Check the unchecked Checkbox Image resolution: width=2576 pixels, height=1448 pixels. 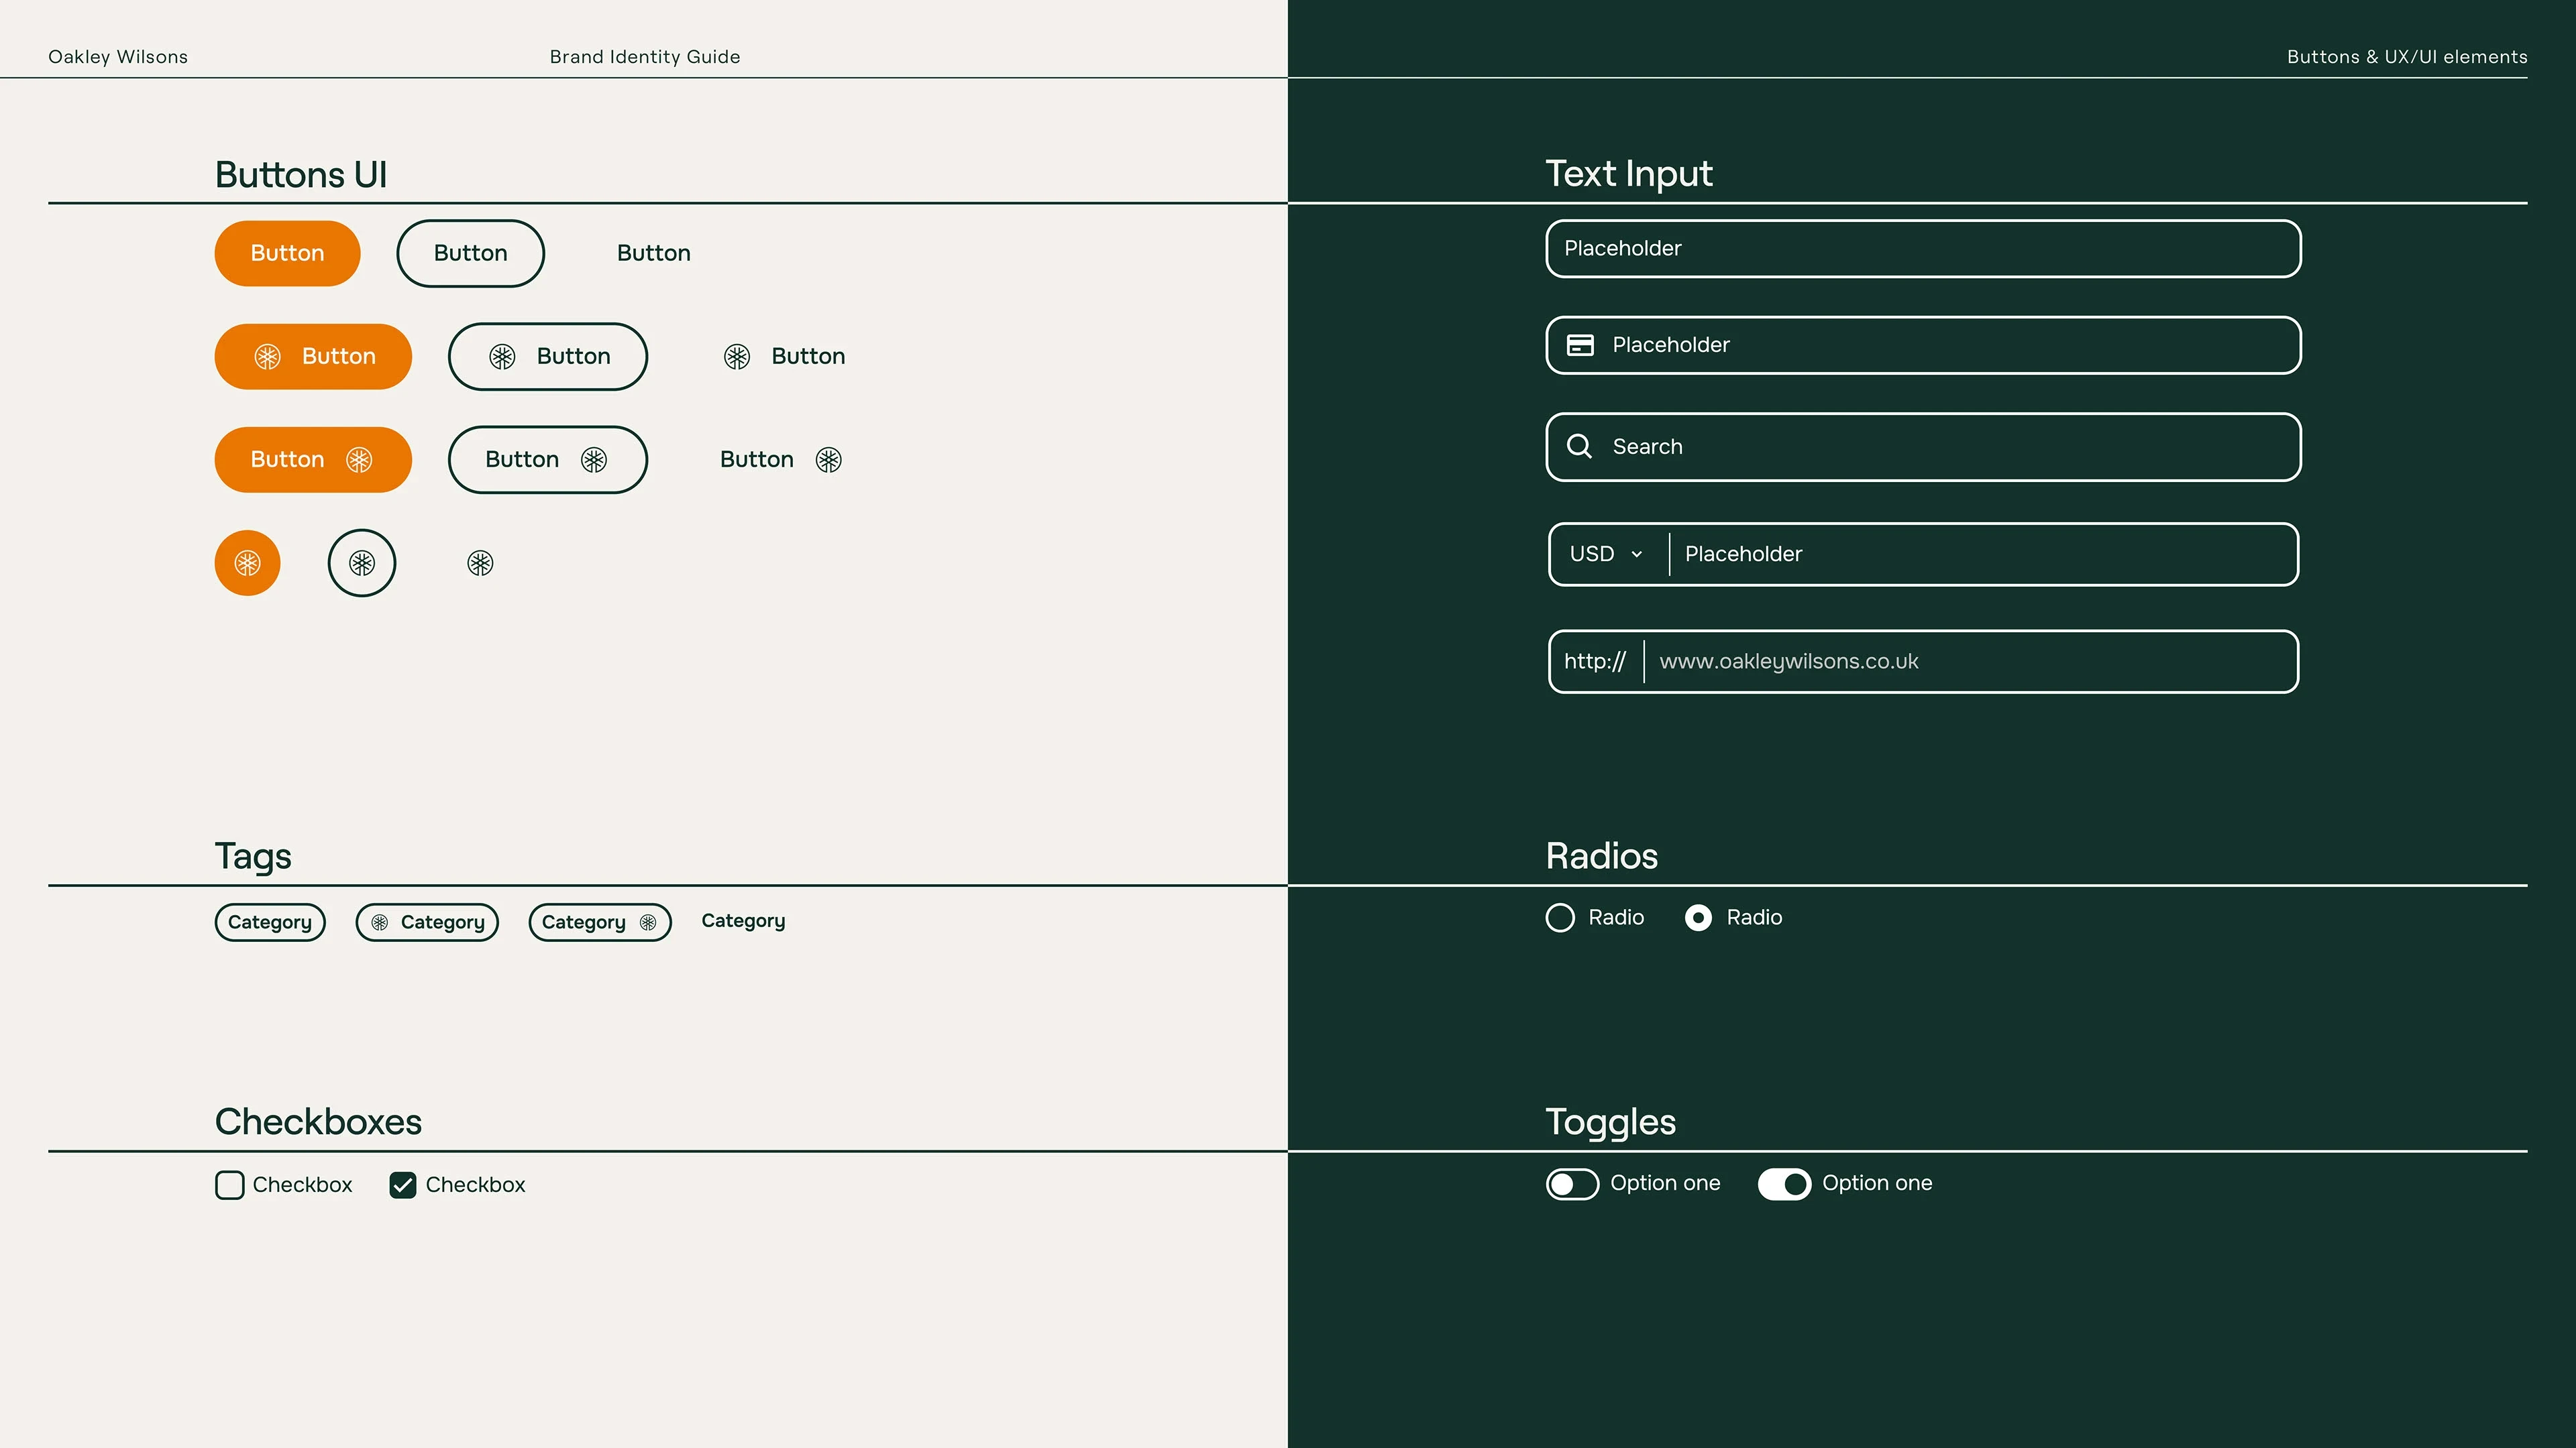229,1185
